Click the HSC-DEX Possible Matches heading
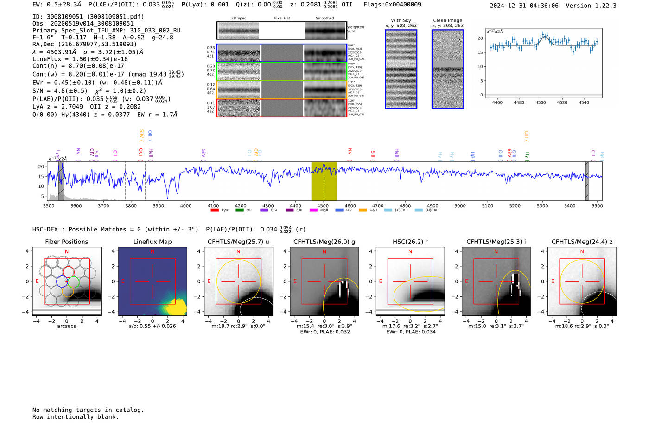 (x=115, y=230)
